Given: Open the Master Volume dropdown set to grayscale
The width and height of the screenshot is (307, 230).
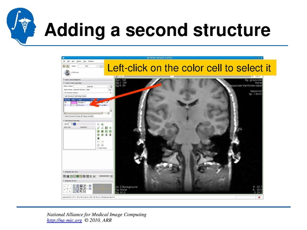Looking at the screenshot, I should coord(90,87).
